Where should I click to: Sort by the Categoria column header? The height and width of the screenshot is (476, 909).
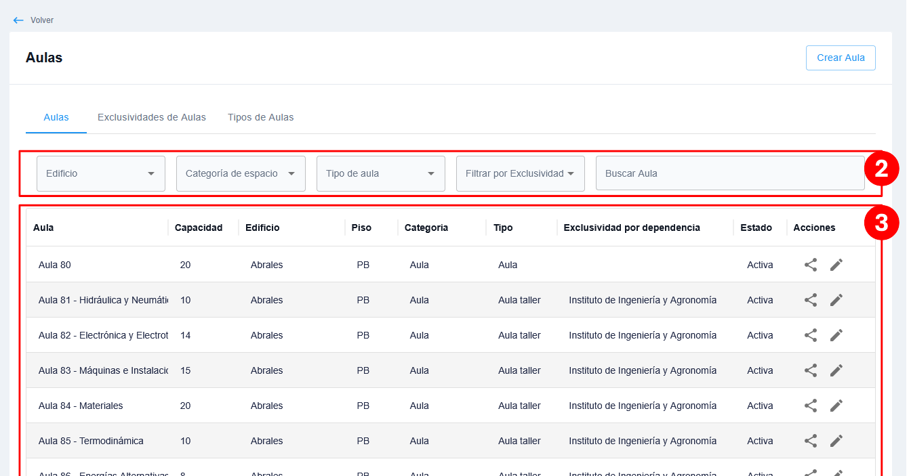coord(426,228)
